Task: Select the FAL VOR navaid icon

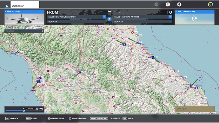Action: (x=188, y=88)
